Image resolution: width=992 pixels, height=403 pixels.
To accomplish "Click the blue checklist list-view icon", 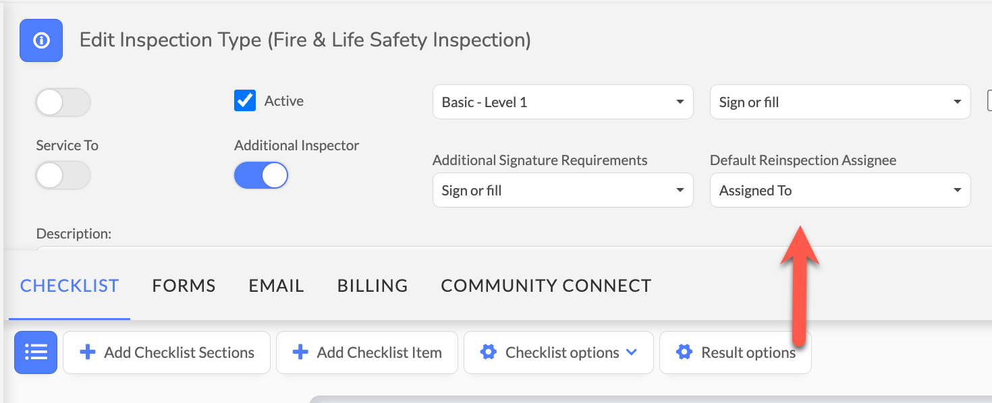I will click(x=36, y=352).
